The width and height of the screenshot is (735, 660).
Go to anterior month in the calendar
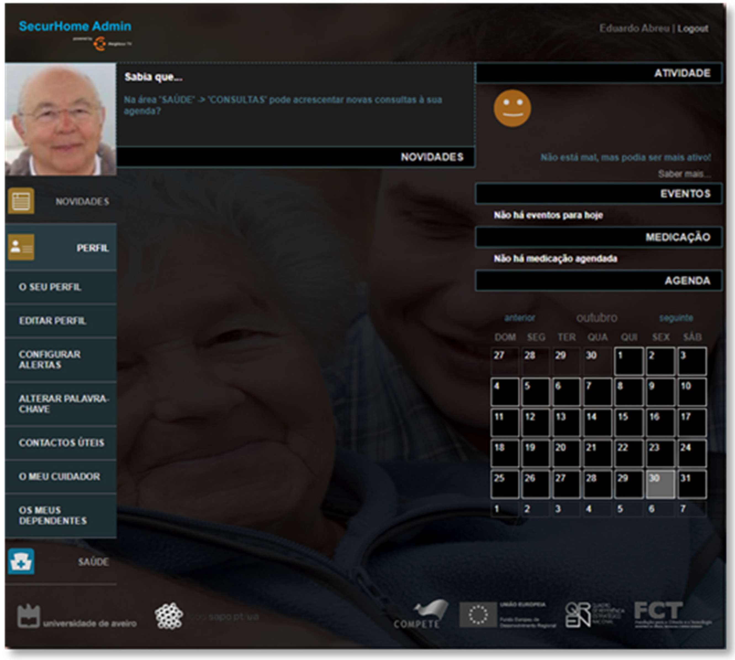519,318
